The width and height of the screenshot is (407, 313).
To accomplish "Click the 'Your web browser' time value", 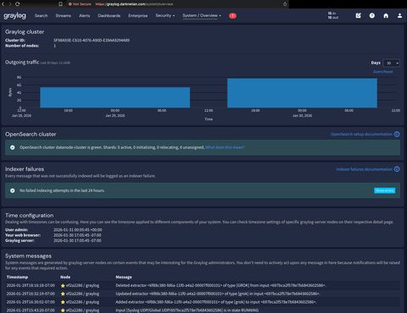I will [77, 235].
